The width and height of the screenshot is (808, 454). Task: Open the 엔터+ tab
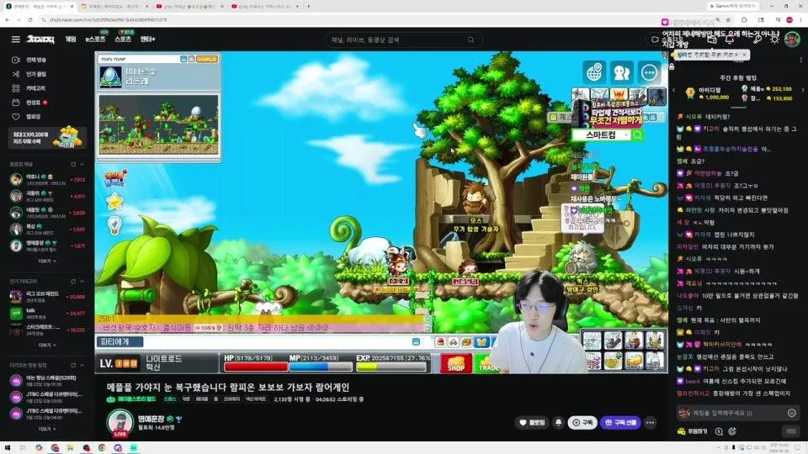[148, 40]
